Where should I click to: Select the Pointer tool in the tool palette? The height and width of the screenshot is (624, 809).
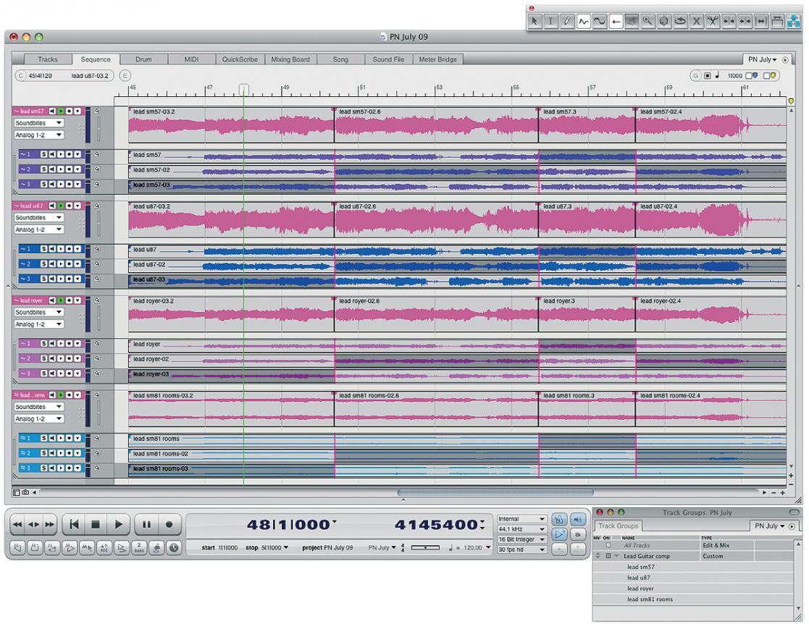[x=534, y=22]
